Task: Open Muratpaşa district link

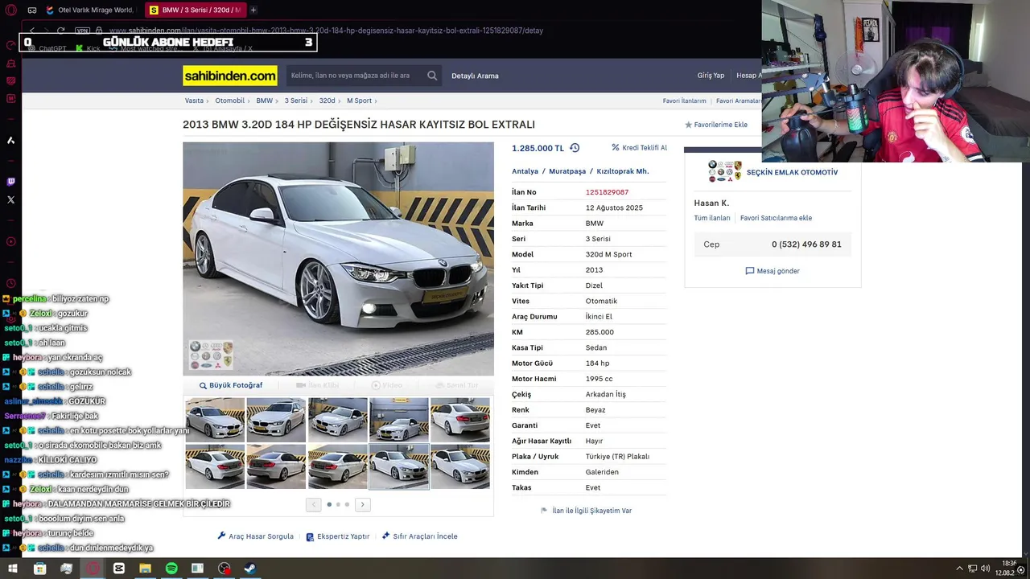Action: [x=567, y=171]
